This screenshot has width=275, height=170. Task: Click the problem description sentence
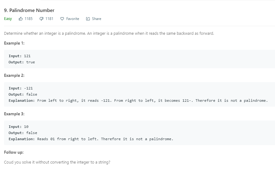(x=109, y=34)
